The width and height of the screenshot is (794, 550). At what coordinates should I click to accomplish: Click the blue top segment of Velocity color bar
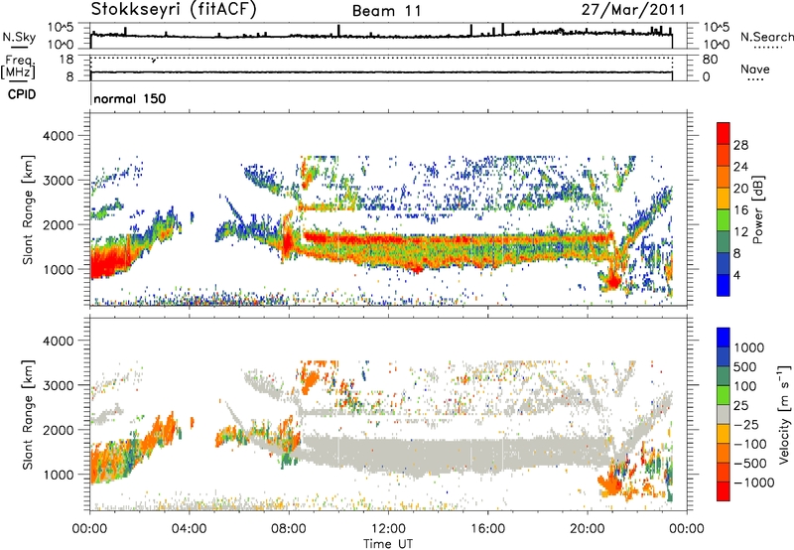(x=724, y=338)
